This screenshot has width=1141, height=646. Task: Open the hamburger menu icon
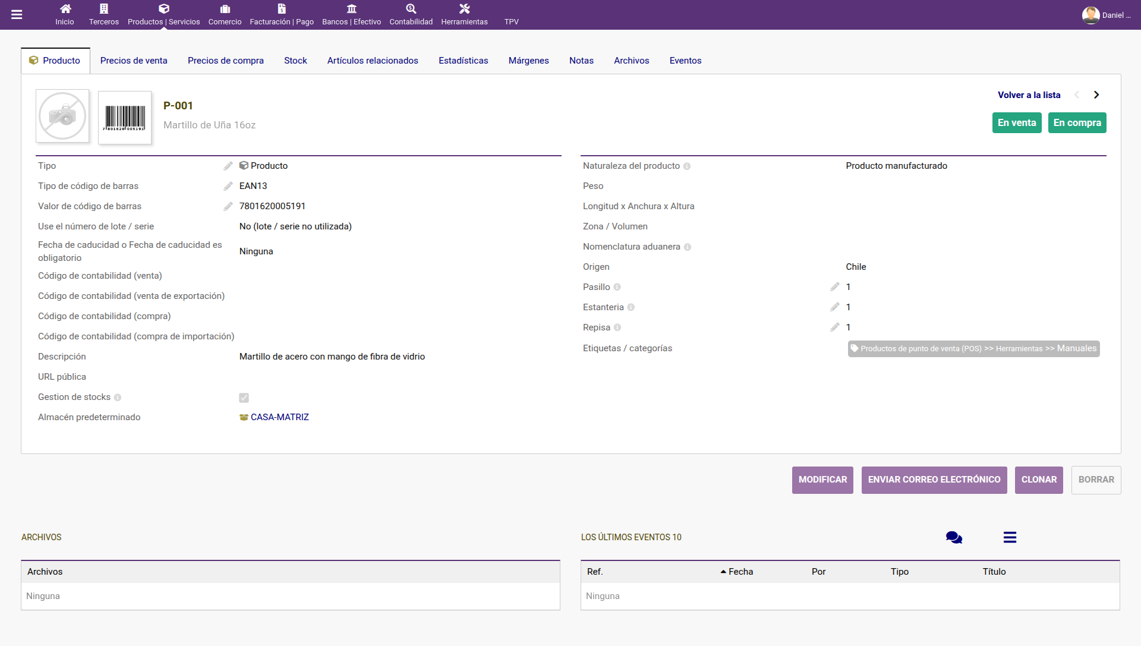coord(17,15)
